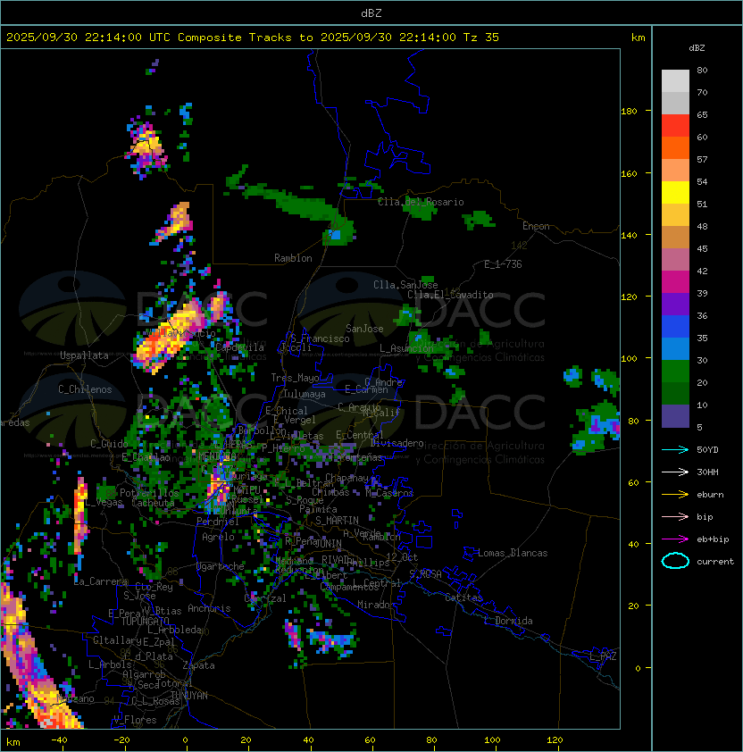Click the '50YD' legend label
The image size is (743, 752).
tap(707, 449)
